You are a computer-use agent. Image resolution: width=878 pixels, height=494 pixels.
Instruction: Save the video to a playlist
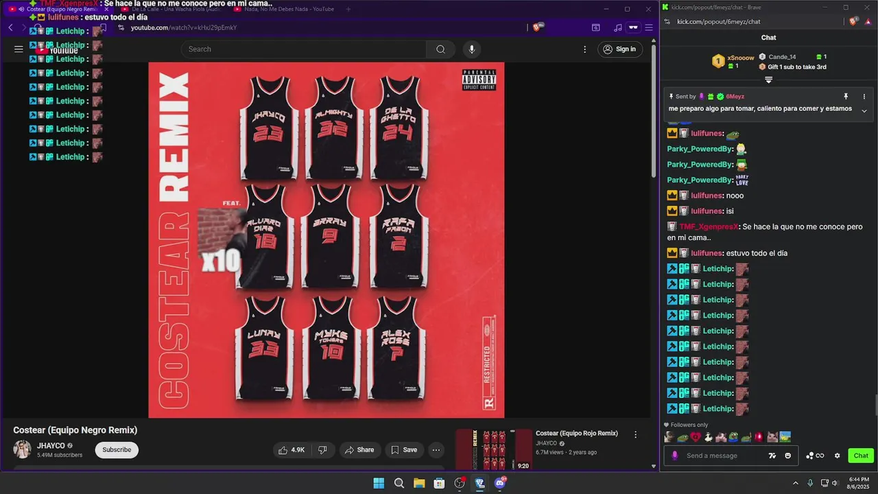pyautogui.click(x=403, y=450)
